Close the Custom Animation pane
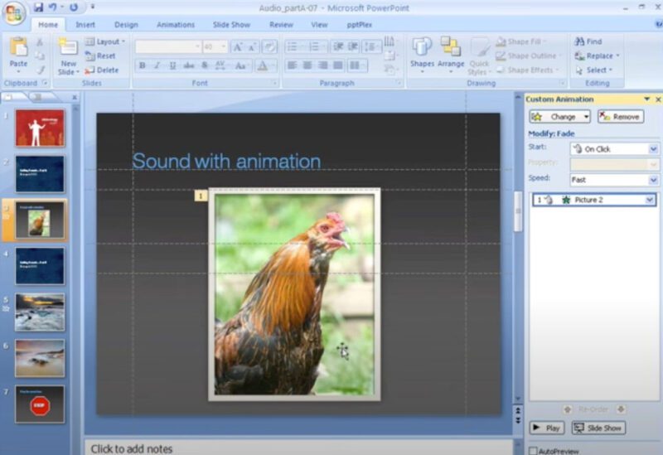Screen dimensions: 663x455 [x=658, y=99]
